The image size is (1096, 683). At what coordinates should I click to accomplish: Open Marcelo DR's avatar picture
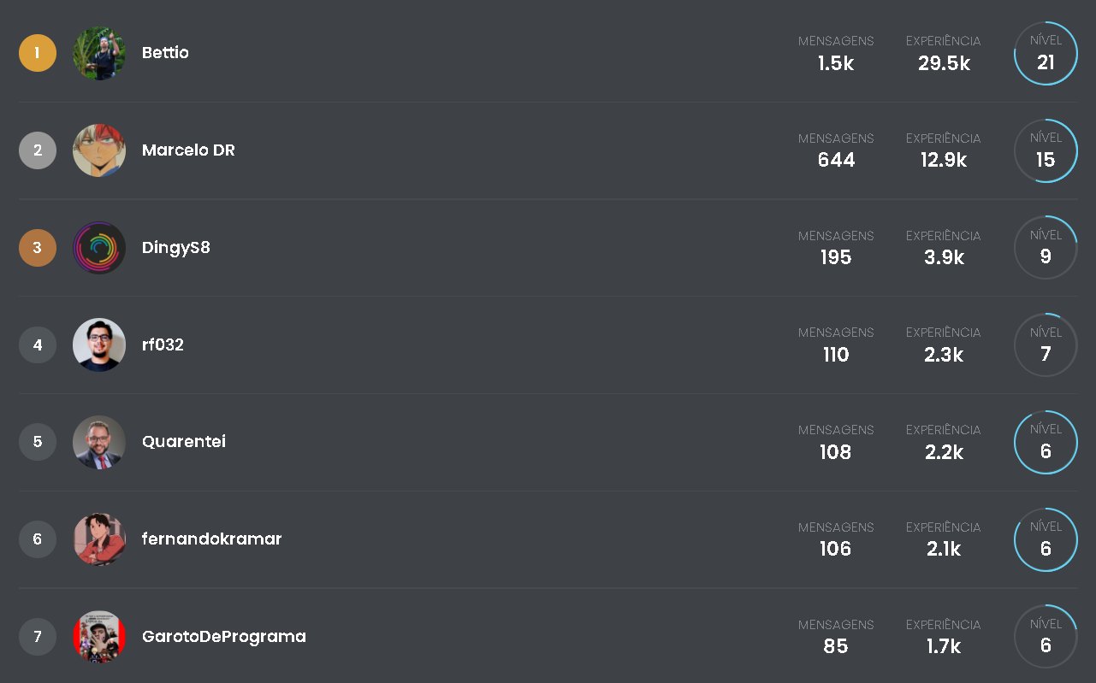(99, 150)
